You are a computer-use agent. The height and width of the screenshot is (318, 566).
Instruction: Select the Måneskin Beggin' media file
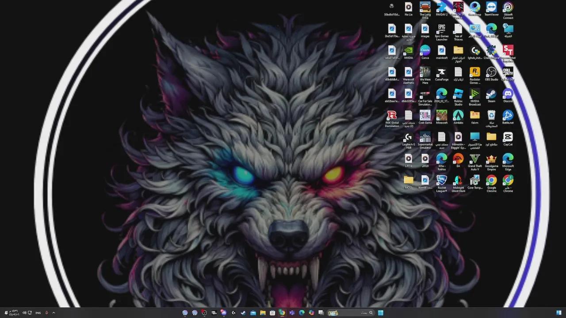(458, 140)
